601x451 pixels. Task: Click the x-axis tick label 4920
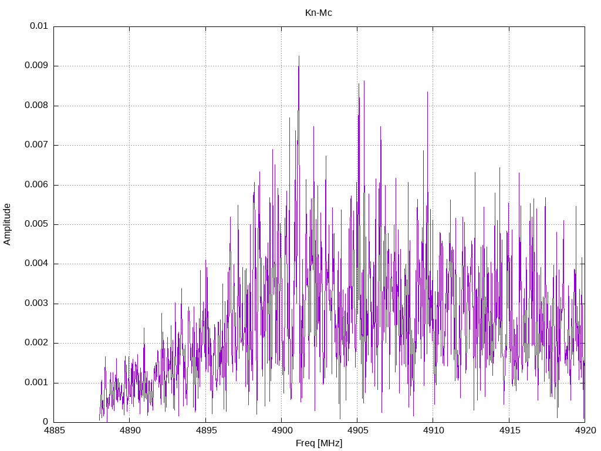(x=586, y=430)
